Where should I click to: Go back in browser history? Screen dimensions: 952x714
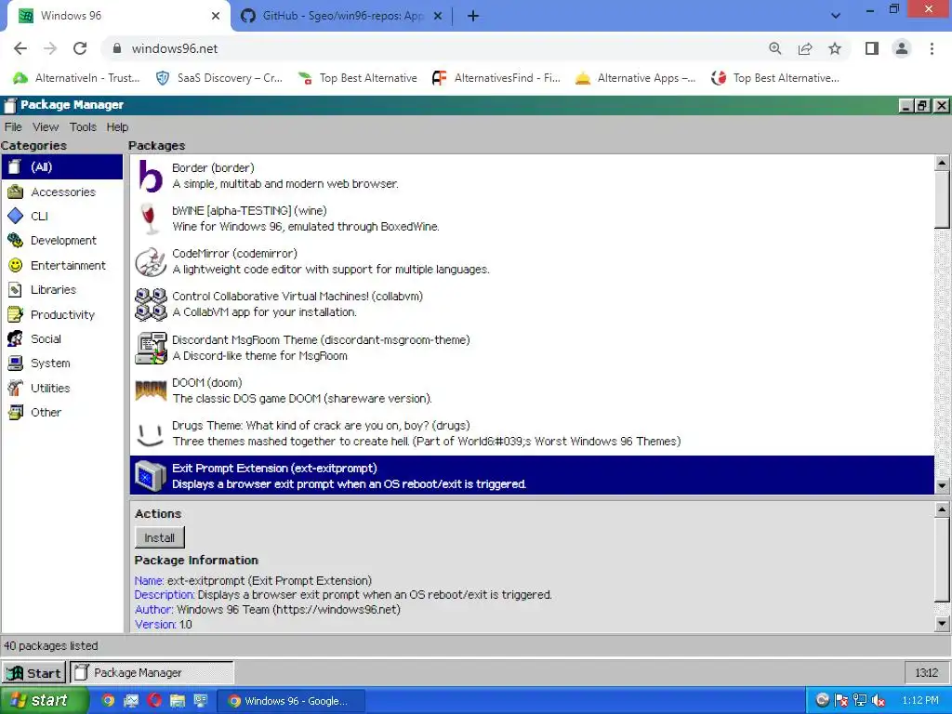[20, 48]
